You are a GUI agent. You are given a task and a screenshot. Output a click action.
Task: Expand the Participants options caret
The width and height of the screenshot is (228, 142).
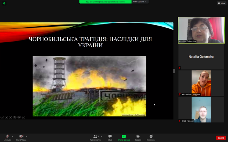[101, 136]
